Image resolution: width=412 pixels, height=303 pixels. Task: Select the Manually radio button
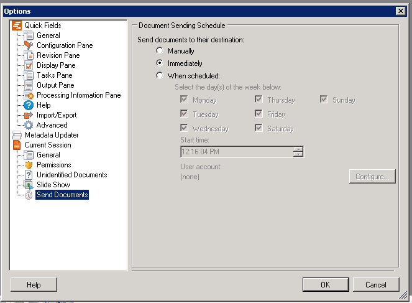click(160, 50)
